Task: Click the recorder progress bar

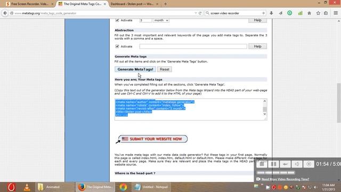Action: coord(276,173)
